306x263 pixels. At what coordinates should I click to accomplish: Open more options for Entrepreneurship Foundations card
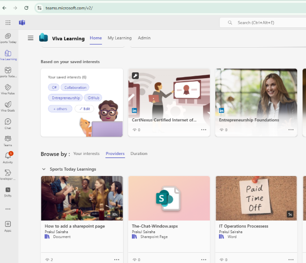(291, 130)
